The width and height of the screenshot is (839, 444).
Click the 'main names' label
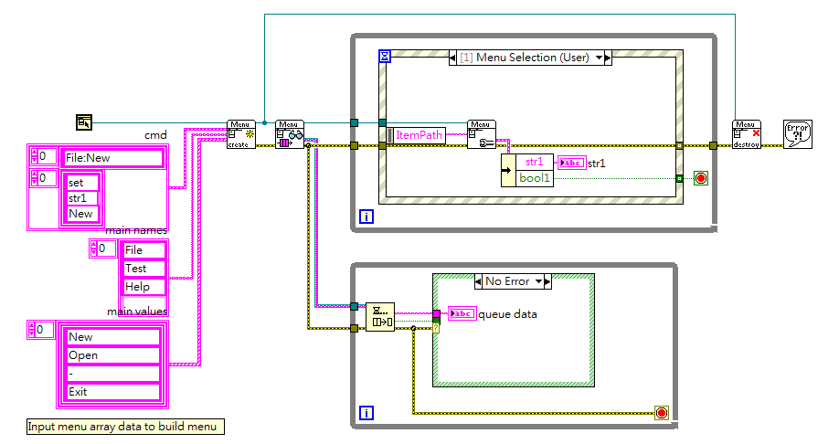click(x=136, y=230)
